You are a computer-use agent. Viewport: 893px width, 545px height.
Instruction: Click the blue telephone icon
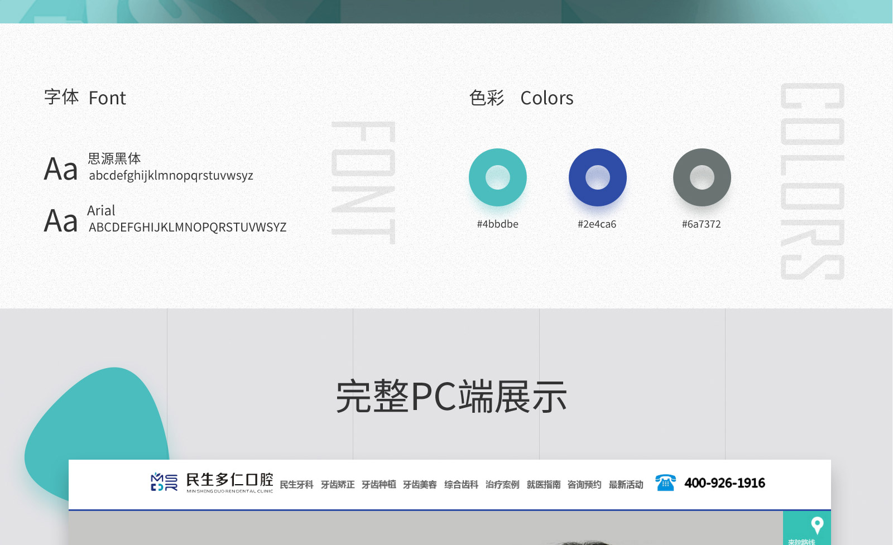pos(665,483)
